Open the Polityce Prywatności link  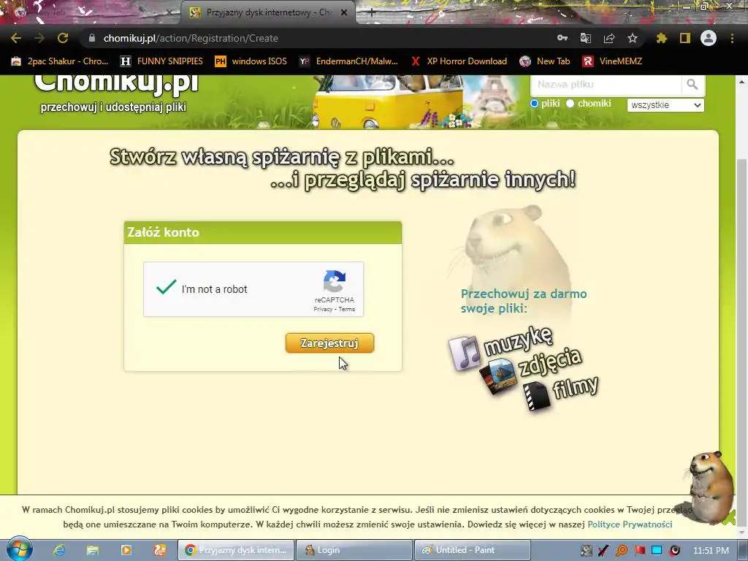630,524
